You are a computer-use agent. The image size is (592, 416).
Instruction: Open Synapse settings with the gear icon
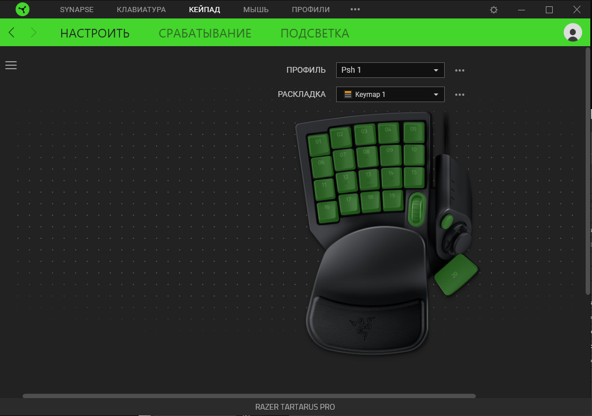[493, 9]
